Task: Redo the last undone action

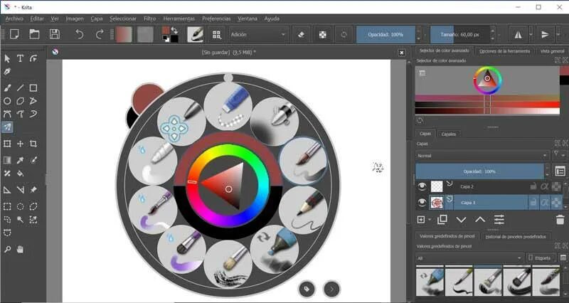Action: [x=99, y=34]
